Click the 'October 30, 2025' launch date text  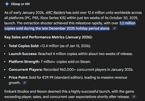point(124,18)
